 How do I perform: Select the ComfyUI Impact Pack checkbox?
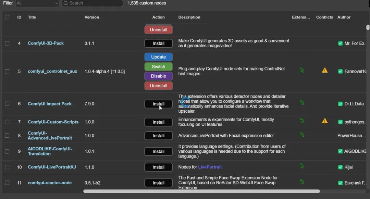[7, 104]
